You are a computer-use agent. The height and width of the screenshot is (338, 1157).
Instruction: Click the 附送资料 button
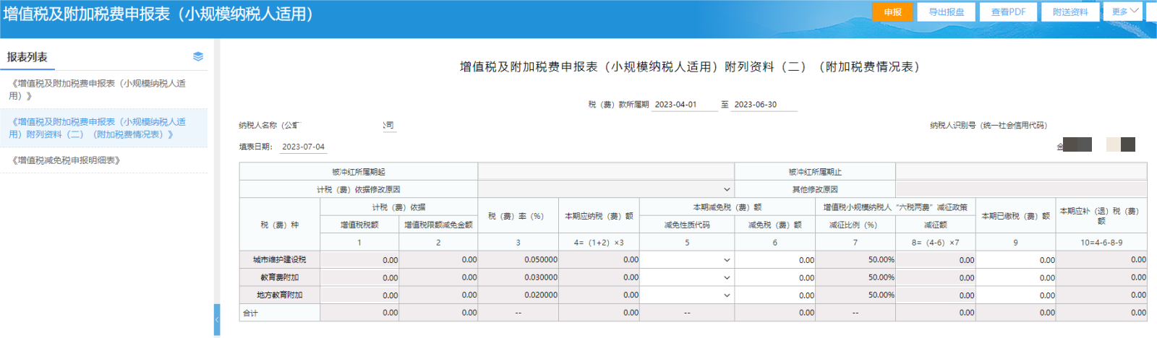(1070, 12)
